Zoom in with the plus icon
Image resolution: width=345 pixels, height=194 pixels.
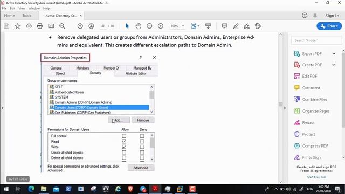tap(161, 26)
